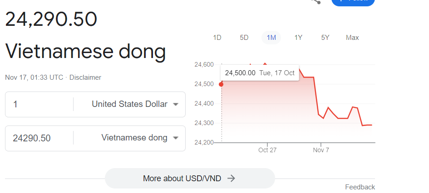This screenshot has width=429, height=193.
Task: Click the 24,500.00 chart tooltip
Action: pos(260,73)
